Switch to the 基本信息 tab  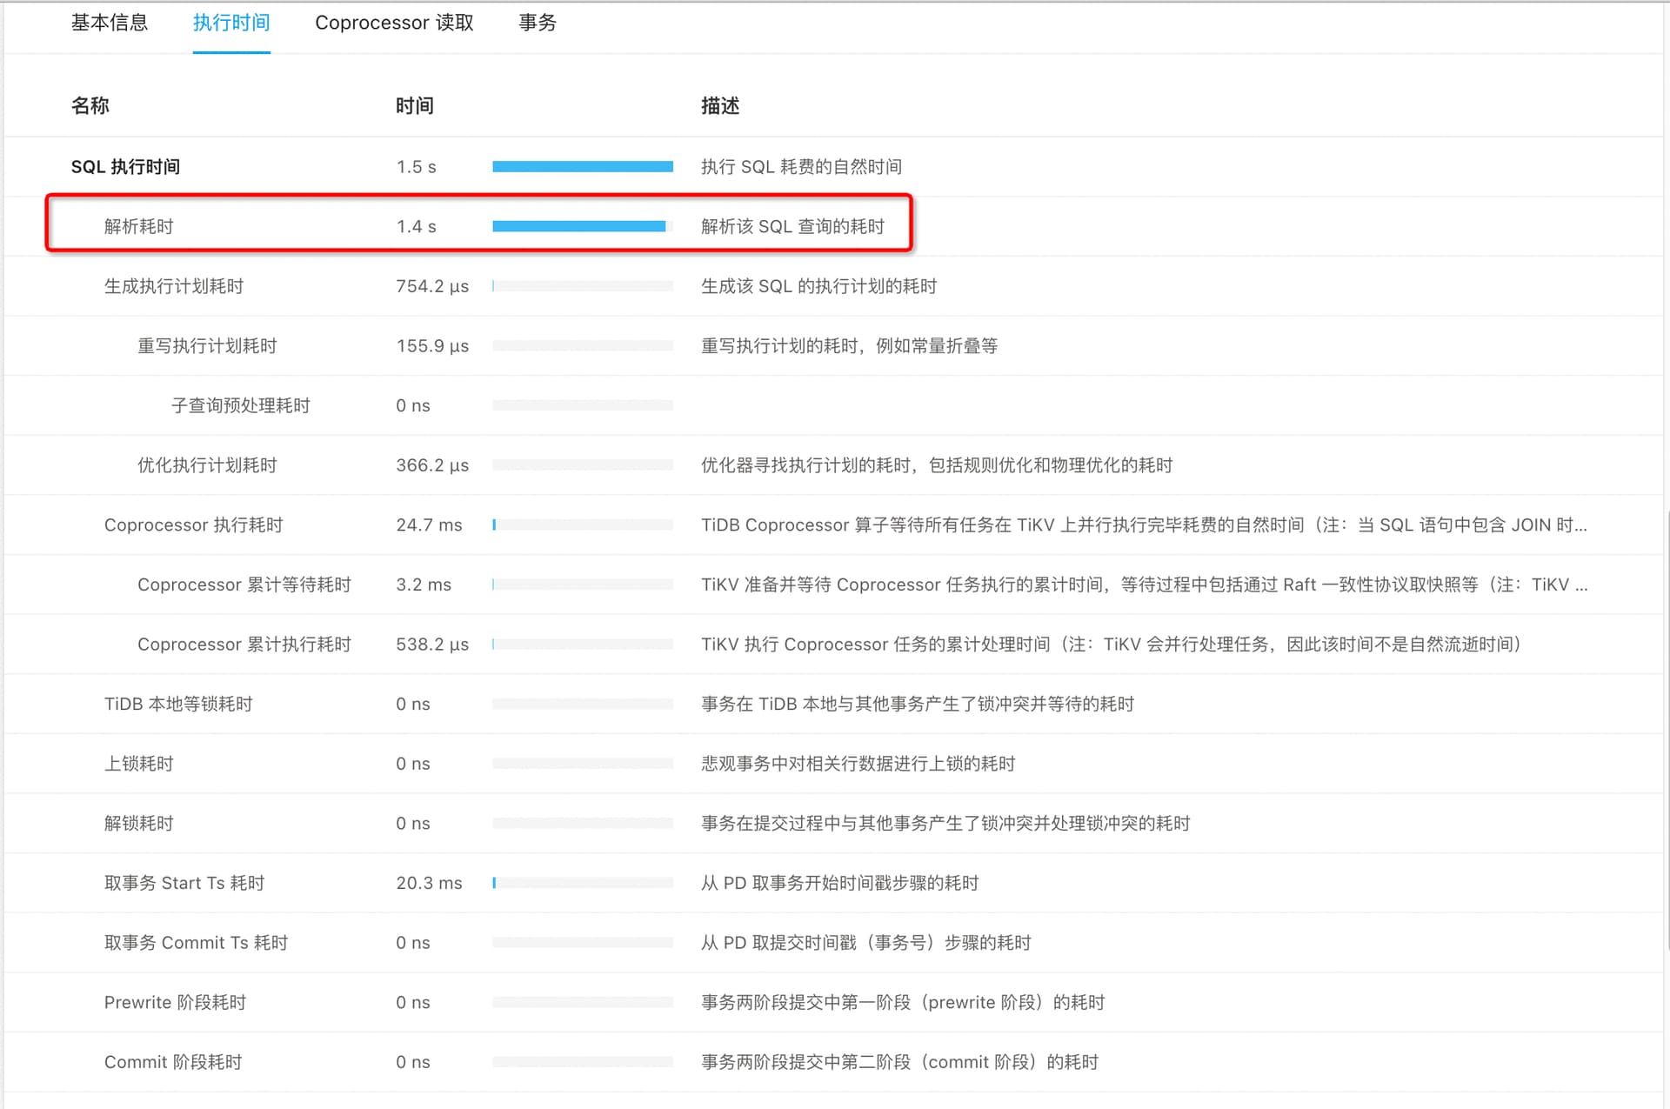pyautogui.click(x=110, y=23)
